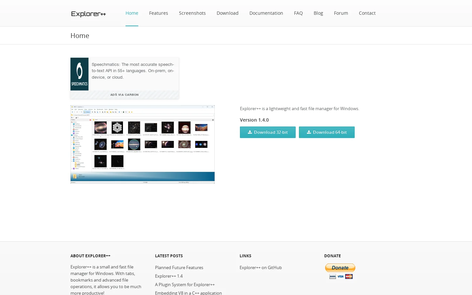Click the Explorer++ logo in the header
The width and height of the screenshot is (472, 295).
[88, 14]
